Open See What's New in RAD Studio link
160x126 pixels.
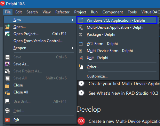124,93
